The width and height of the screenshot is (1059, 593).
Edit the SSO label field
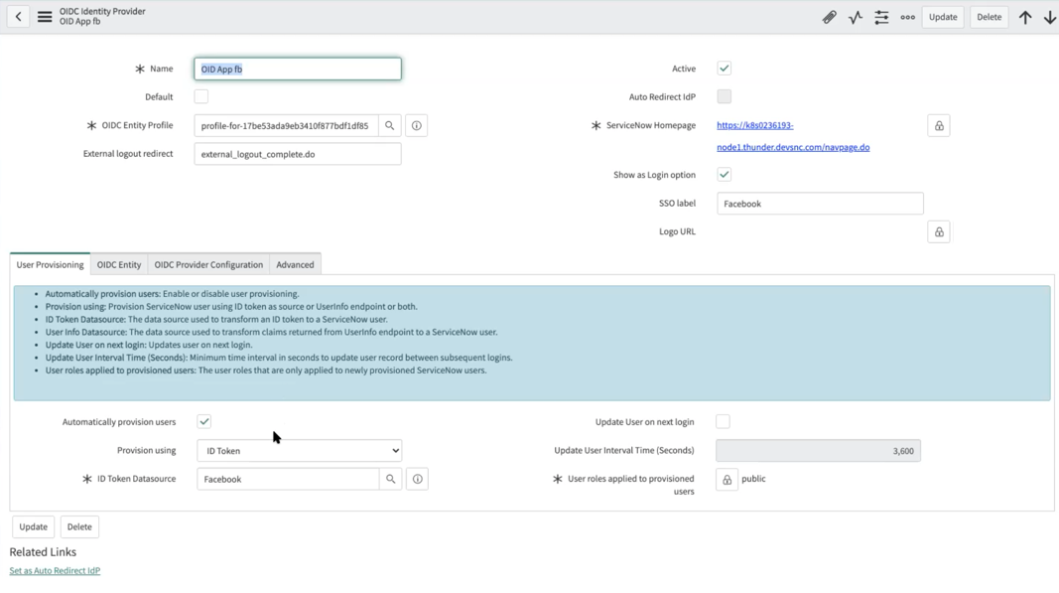click(x=820, y=204)
